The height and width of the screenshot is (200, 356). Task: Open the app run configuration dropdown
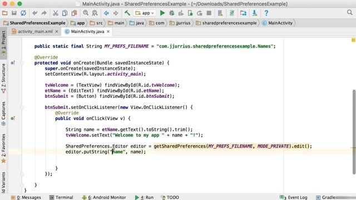click(x=145, y=13)
